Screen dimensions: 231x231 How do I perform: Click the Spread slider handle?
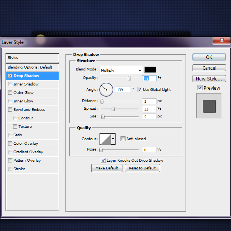113,109
